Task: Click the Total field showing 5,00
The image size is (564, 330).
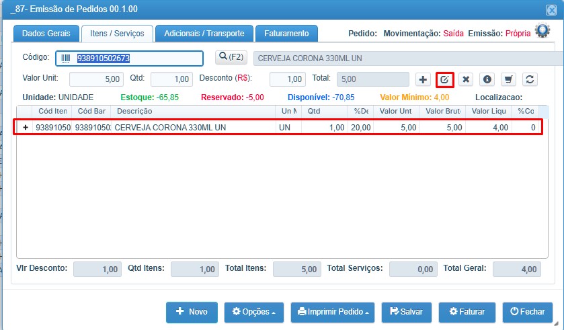Action: [372, 79]
